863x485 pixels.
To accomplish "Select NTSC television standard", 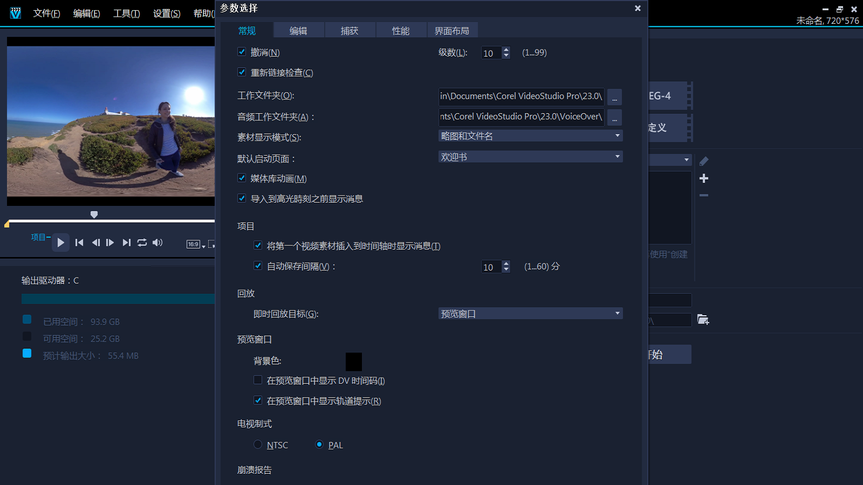I will [x=258, y=444].
